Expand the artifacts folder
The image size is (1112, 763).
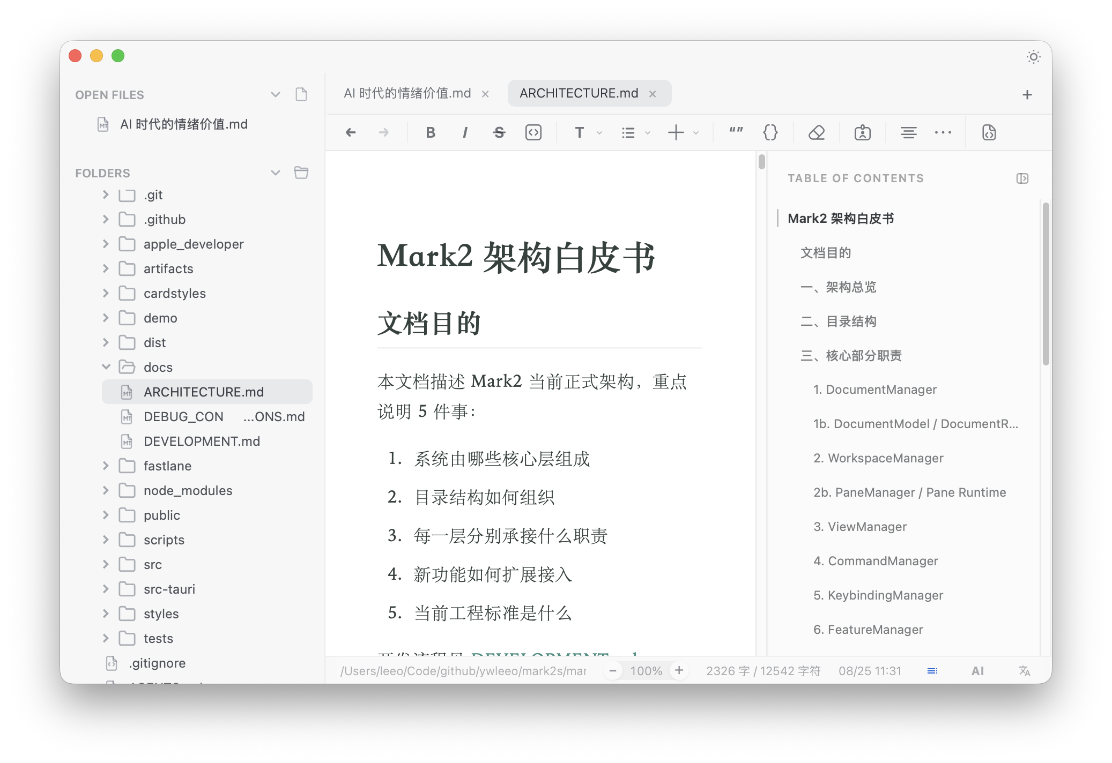click(106, 268)
